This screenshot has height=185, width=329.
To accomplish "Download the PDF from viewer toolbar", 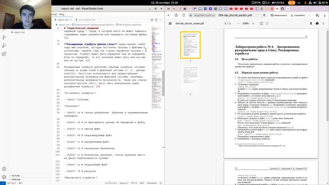I will 311,24.
